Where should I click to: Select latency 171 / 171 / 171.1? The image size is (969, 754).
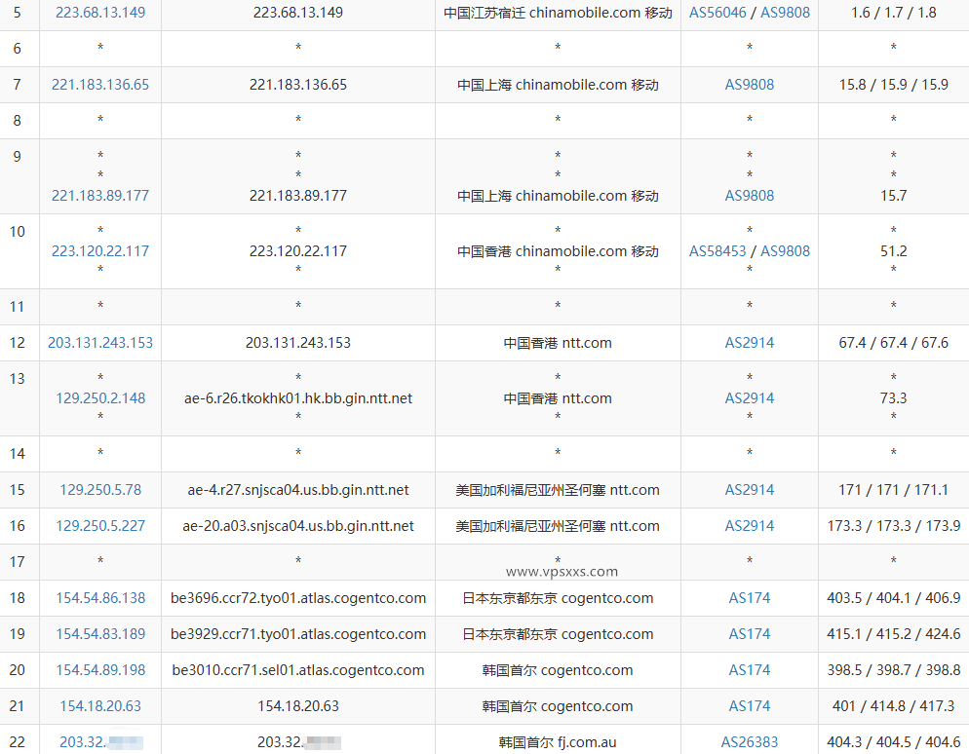(x=893, y=490)
